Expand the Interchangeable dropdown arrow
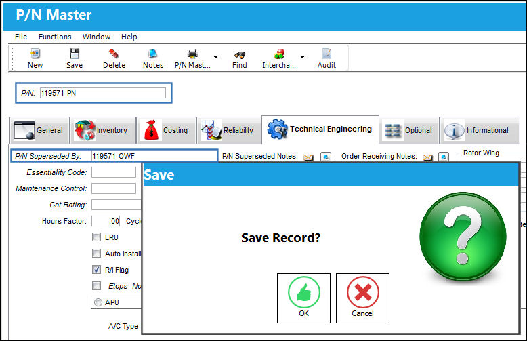 [x=303, y=57]
